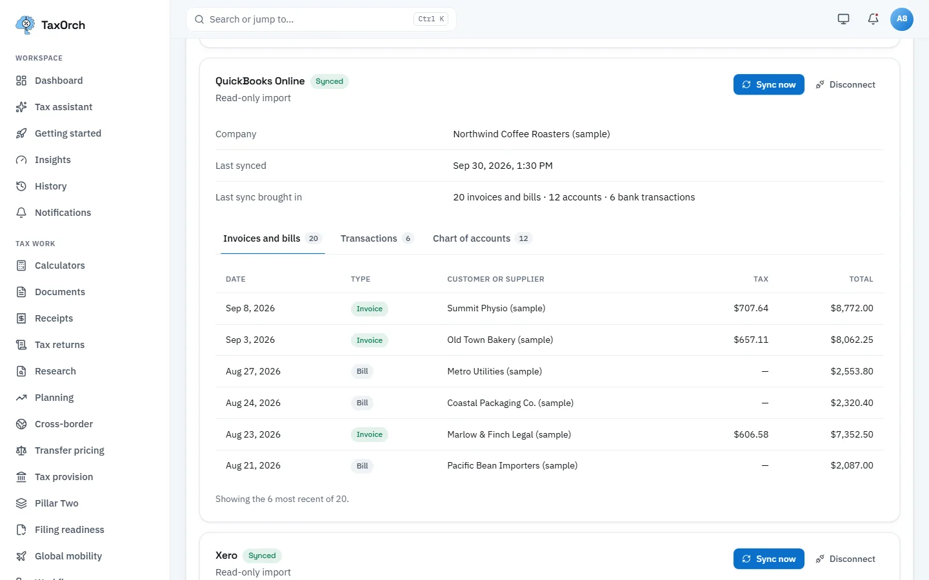The height and width of the screenshot is (580, 929).
Task: Click the Research icon
Action: point(21,371)
